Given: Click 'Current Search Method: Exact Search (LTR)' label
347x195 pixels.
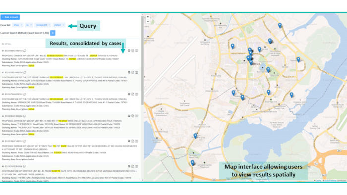Looking at the screenshot, I should (25, 33).
